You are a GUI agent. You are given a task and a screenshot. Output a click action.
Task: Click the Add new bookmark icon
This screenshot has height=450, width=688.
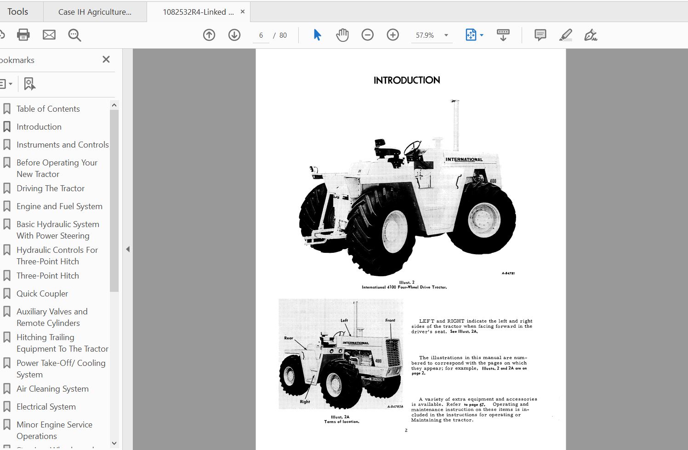(x=29, y=84)
